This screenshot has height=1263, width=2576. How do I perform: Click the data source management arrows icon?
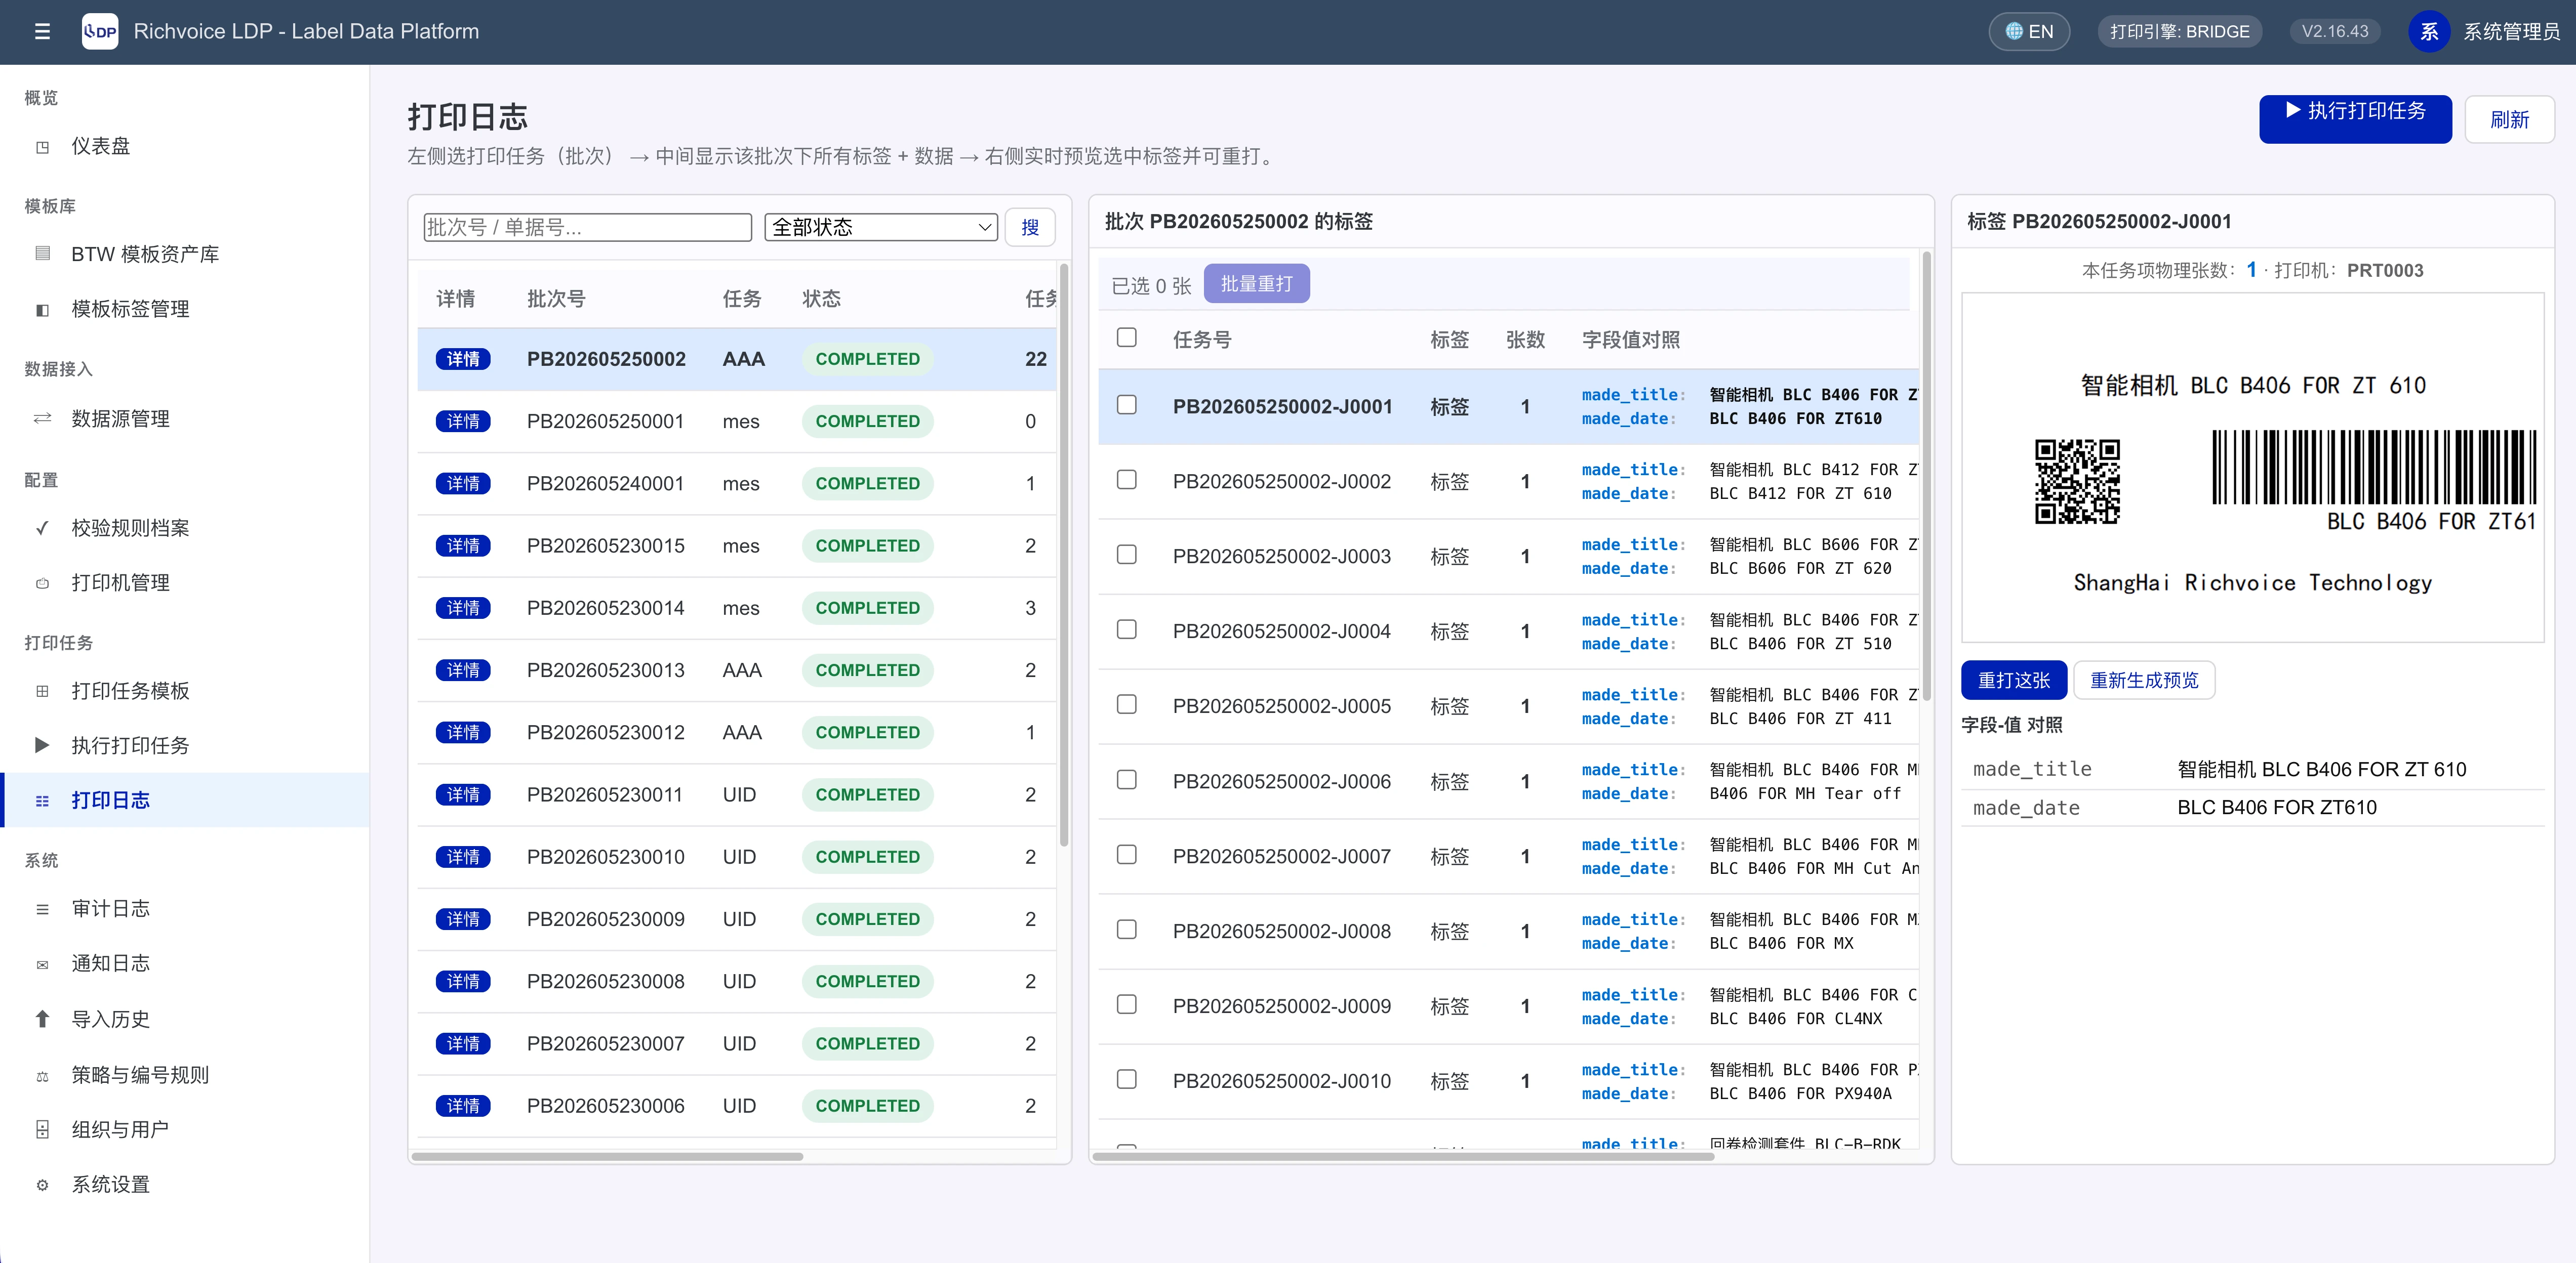click(42, 418)
